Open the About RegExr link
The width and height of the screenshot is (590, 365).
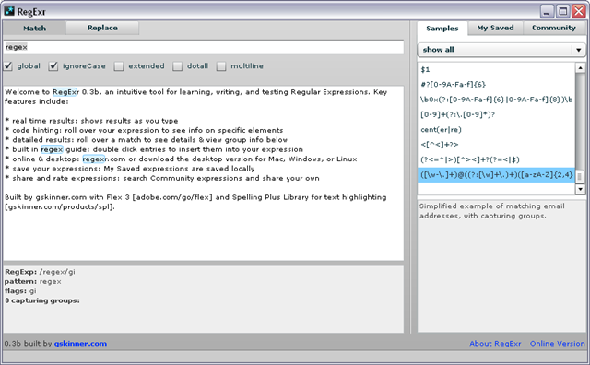point(495,344)
